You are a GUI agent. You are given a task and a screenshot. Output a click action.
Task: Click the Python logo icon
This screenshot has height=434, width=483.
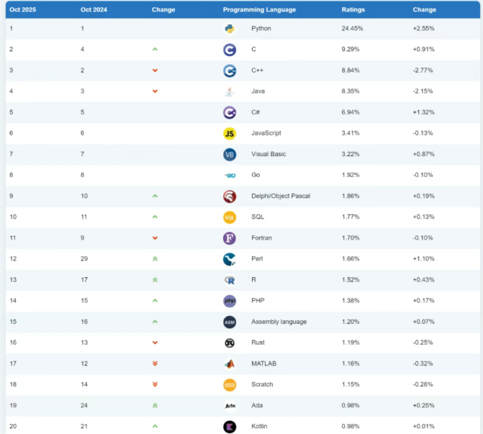pyautogui.click(x=230, y=29)
